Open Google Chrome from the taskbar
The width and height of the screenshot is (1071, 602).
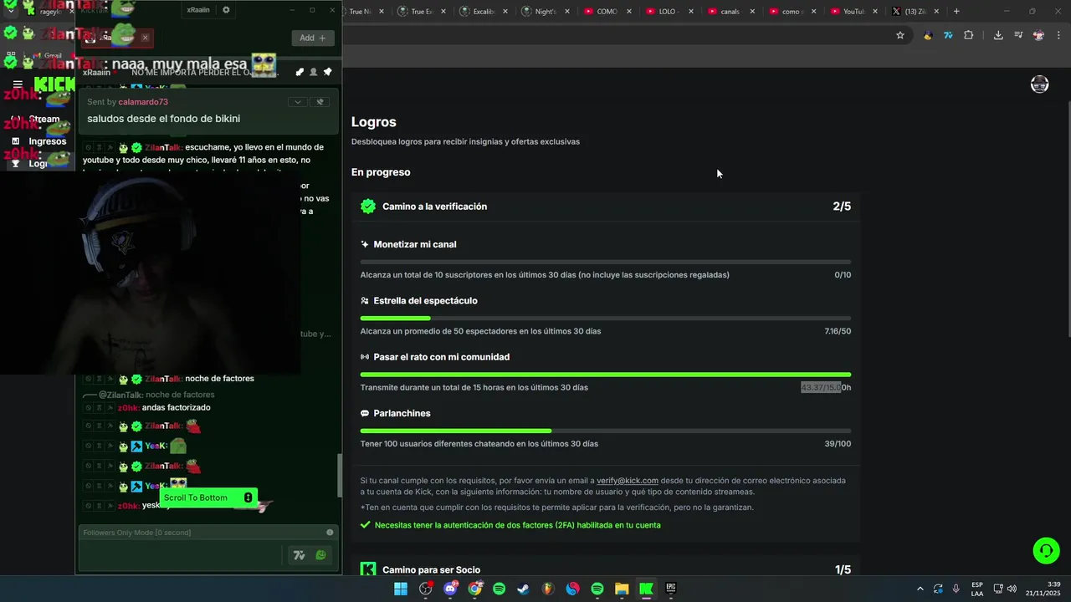tap(474, 589)
